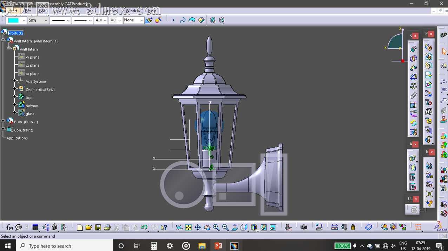Open the 50% transparency dropdown

(46, 20)
